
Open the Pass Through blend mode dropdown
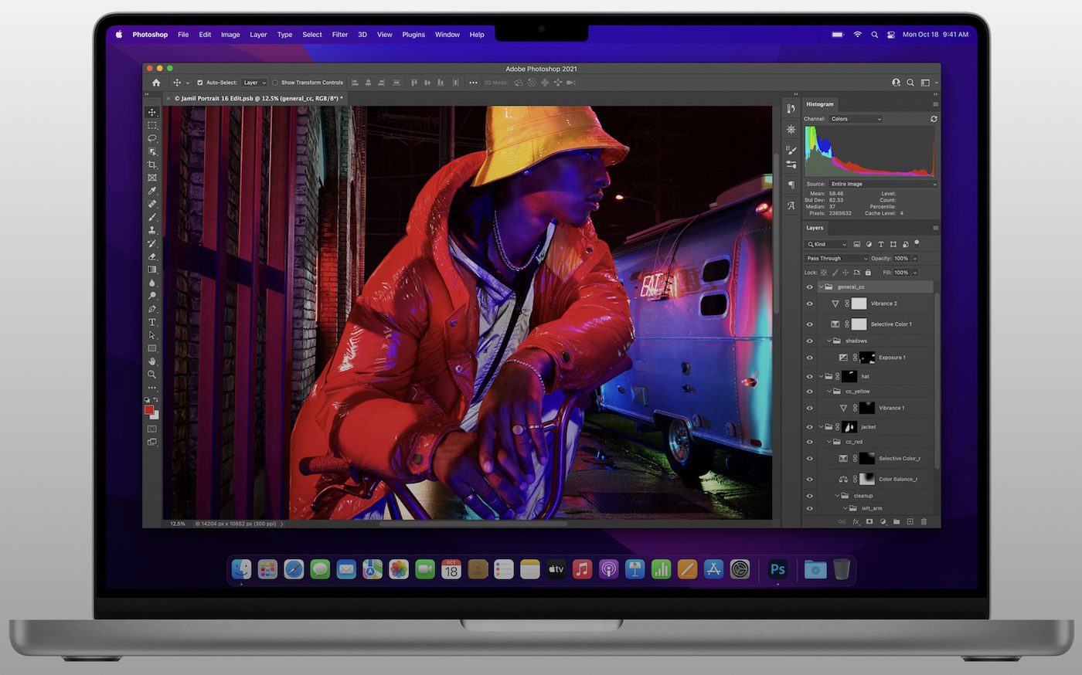pyautogui.click(x=836, y=259)
